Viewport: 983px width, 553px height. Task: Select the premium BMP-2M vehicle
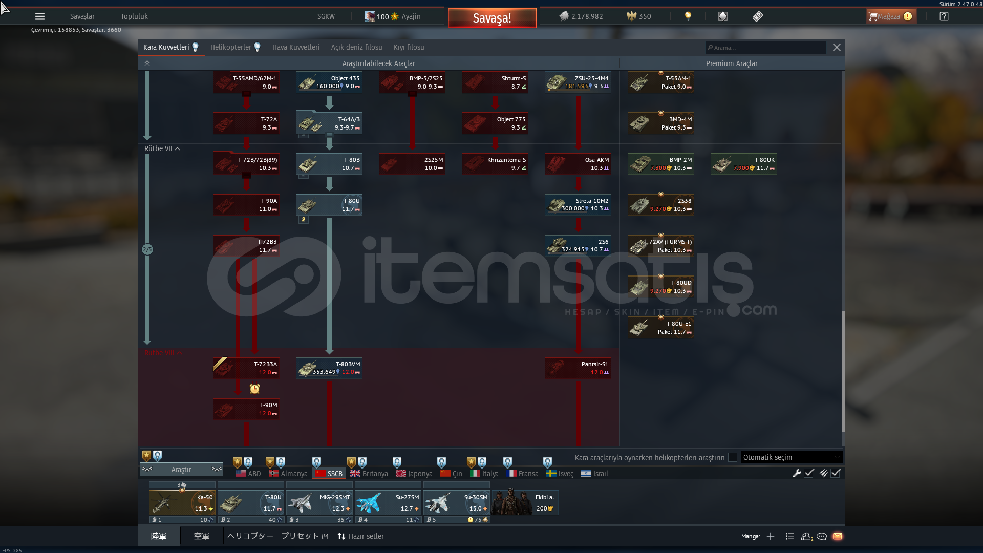pos(661,164)
